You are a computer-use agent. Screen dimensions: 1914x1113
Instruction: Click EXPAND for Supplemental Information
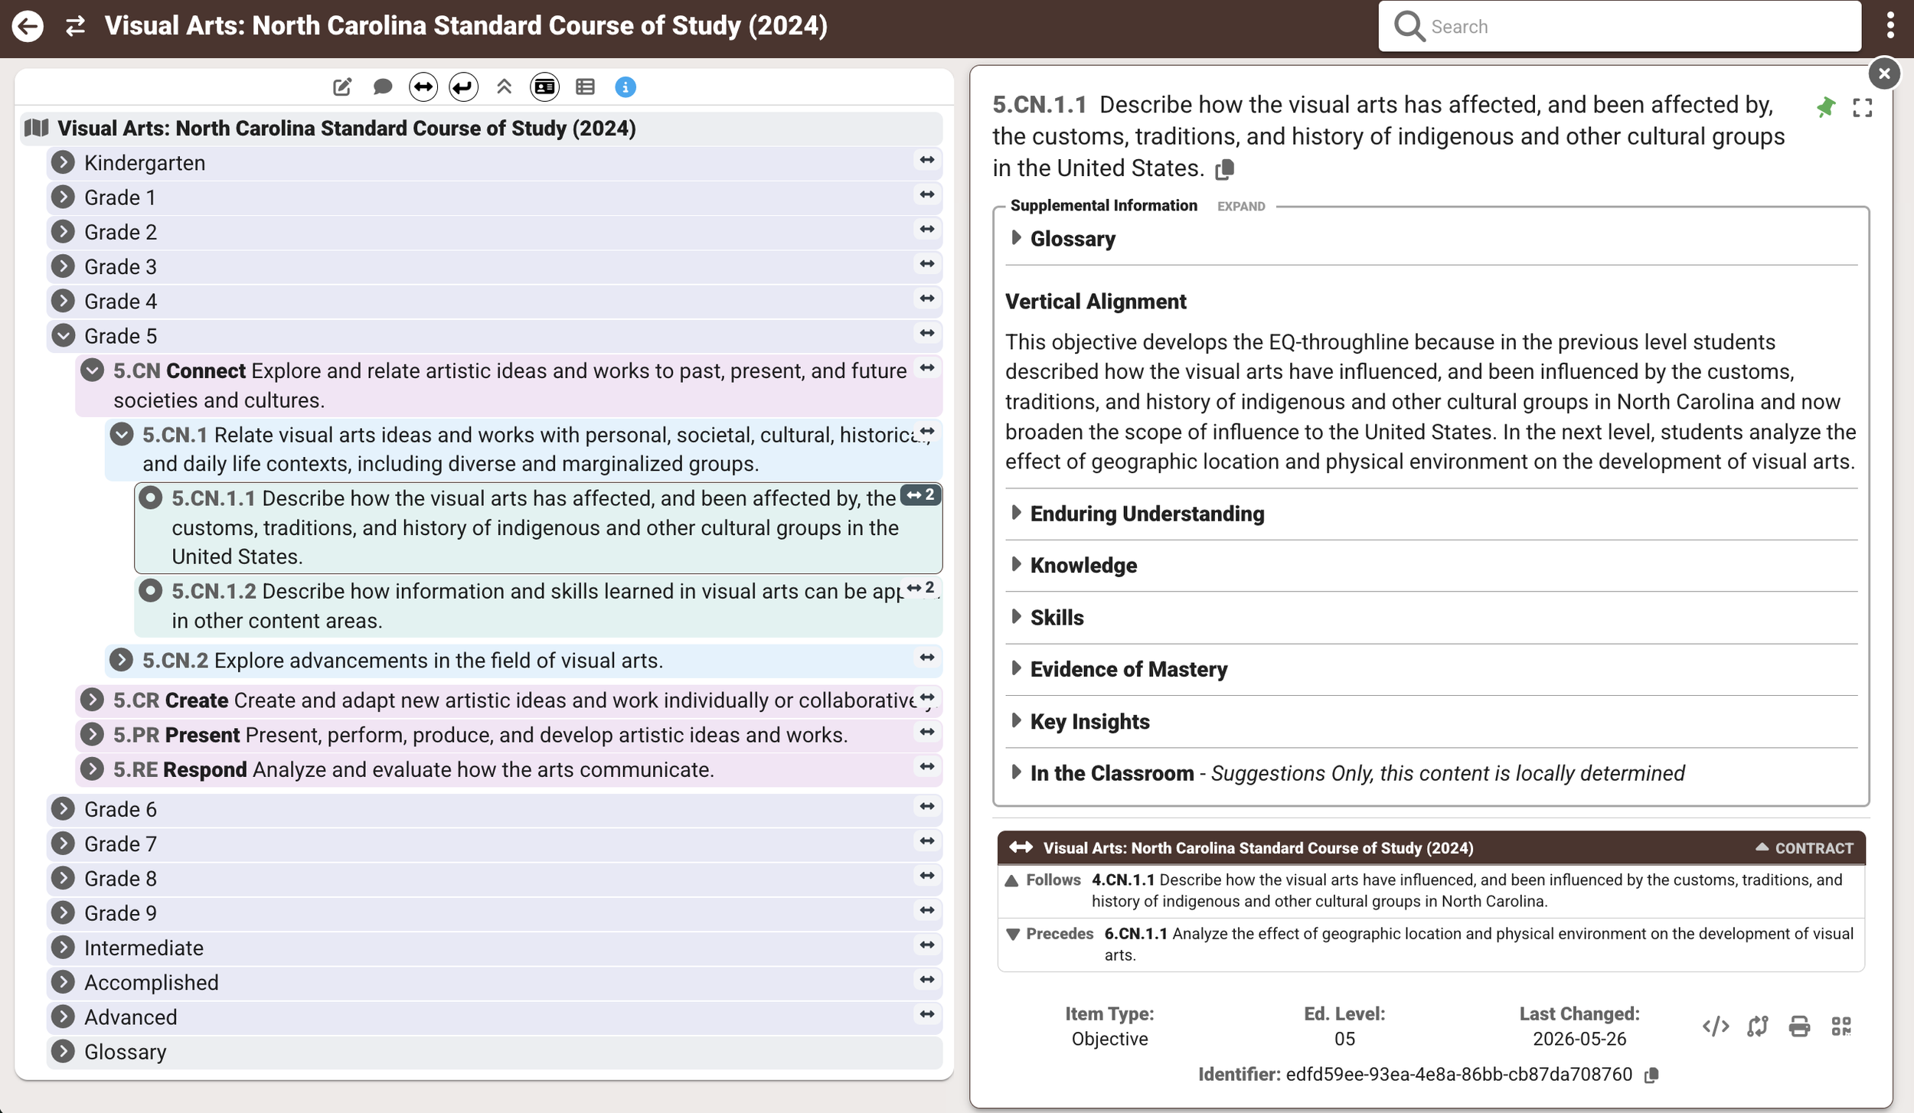coord(1241,207)
